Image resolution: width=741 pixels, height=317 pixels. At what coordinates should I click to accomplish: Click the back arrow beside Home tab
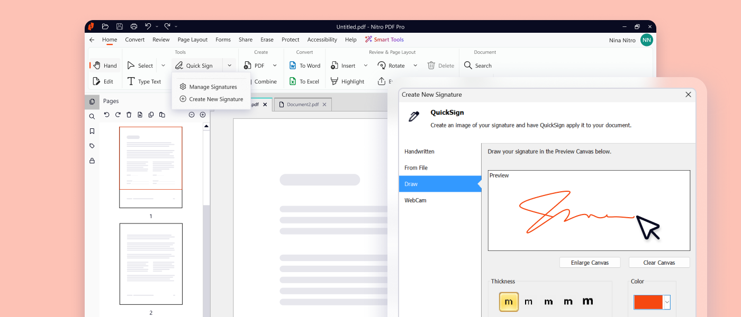click(x=92, y=40)
